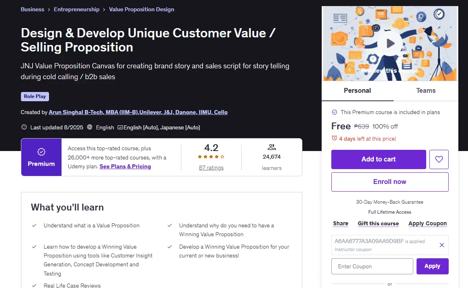Open See Plans & Pricing link
This screenshot has height=288, width=468.
point(125,166)
